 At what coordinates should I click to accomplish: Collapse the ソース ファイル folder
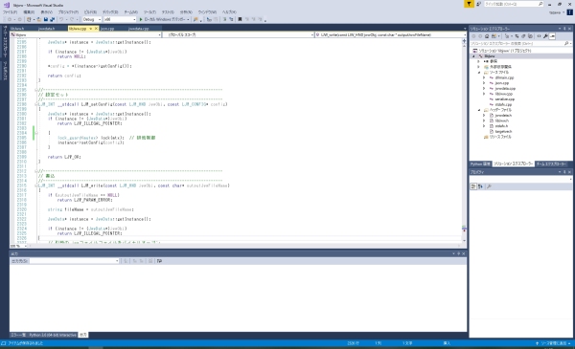[479, 73]
